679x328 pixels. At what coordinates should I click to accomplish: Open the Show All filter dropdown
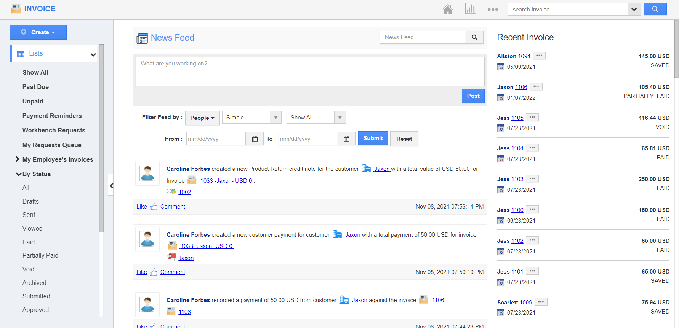[316, 117]
